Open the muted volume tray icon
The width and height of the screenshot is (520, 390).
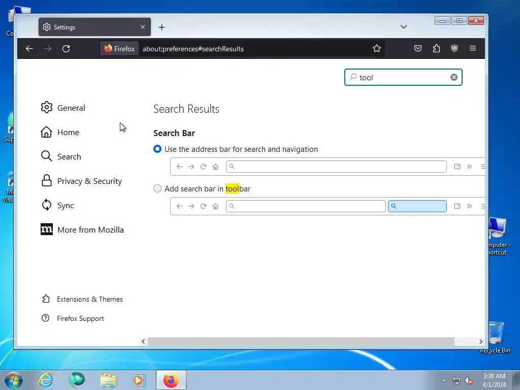pyautogui.click(x=469, y=381)
